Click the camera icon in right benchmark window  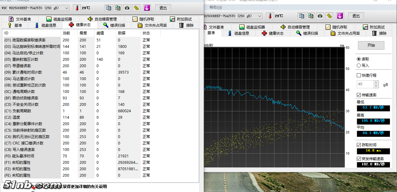320,16
